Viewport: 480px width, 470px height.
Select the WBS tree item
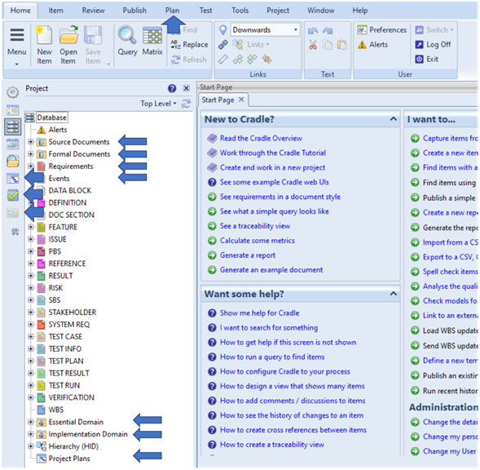click(56, 410)
